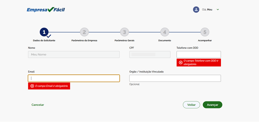Go to step 2 circle
Screen dimensions: 259x122
click(84, 32)
